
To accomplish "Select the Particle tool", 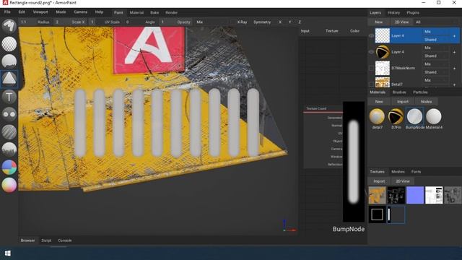I will [9, 149].
